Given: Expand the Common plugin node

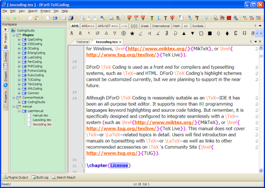Looking at the screenshot, I should [x=19, y=93].
